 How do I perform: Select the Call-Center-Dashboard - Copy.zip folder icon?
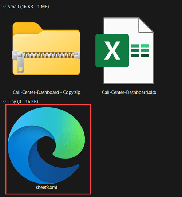(46, 49)
